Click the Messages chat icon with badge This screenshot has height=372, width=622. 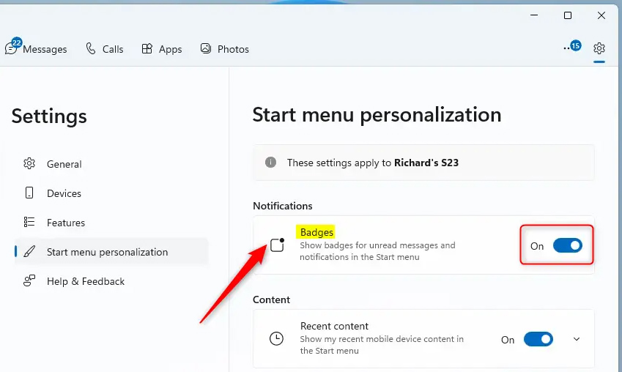(x=12, y=48)
